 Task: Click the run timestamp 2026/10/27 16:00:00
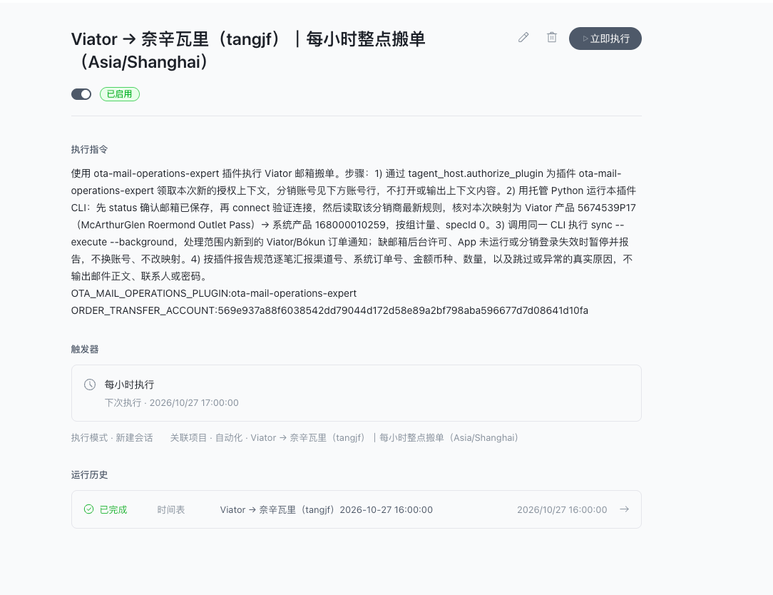coord(562,509)
